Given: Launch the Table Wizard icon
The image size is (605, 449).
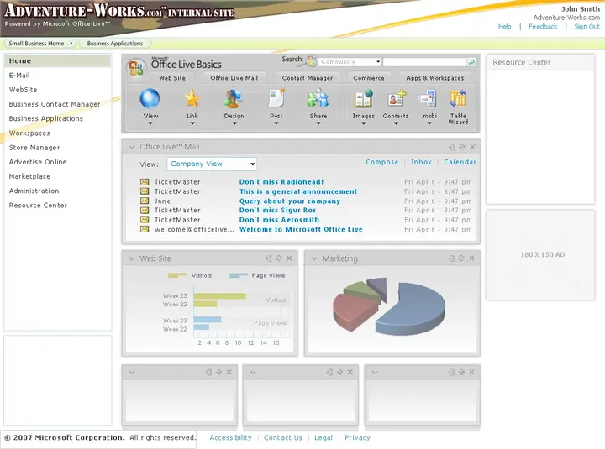Looking at the screenshot, I should [458, 98].
